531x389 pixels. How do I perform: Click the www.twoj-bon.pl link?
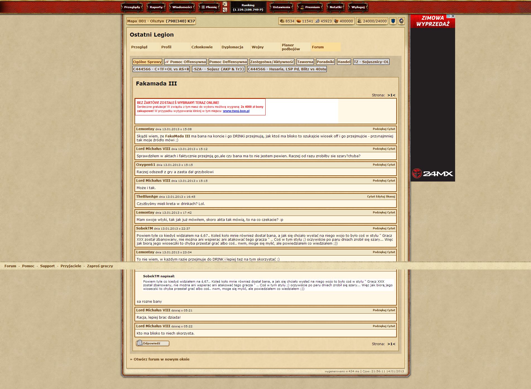click(236, 111)
